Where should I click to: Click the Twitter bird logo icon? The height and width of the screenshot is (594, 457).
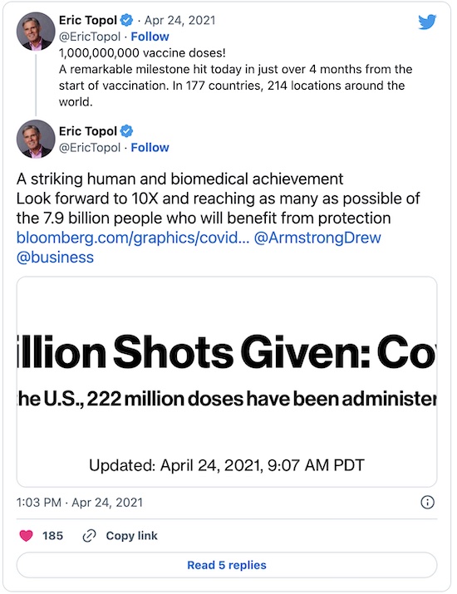tap(427, 22)
